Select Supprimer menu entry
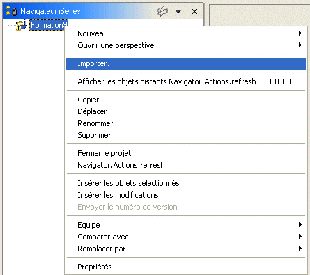Image resolution: width=310 pixels, height=275 pixels. pos(186,135)
